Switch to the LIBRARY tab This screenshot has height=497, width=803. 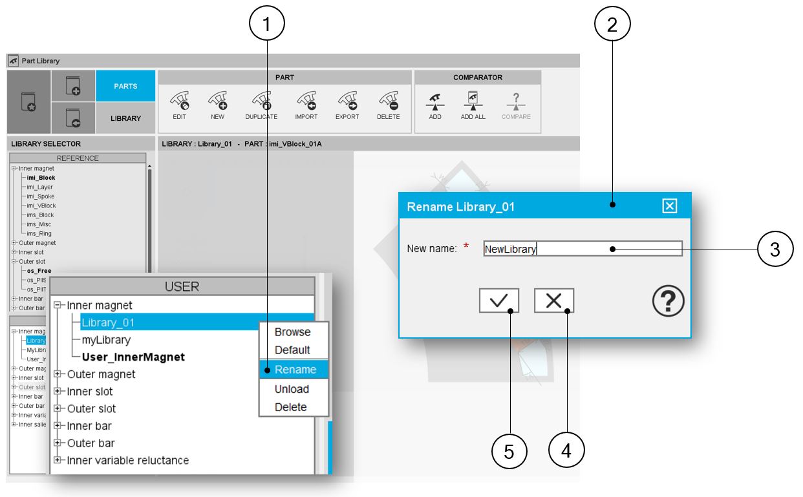125,118
